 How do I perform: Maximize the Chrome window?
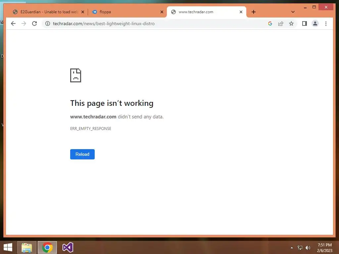click(x=314, y=7)
